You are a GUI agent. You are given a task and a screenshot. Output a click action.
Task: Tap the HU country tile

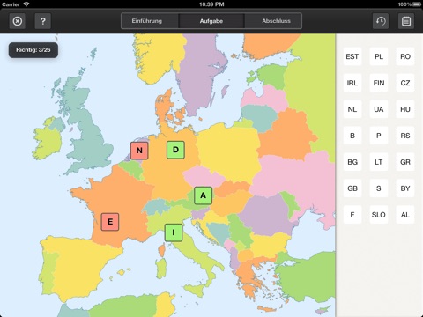pyautogui.click(x=405, y=109)
